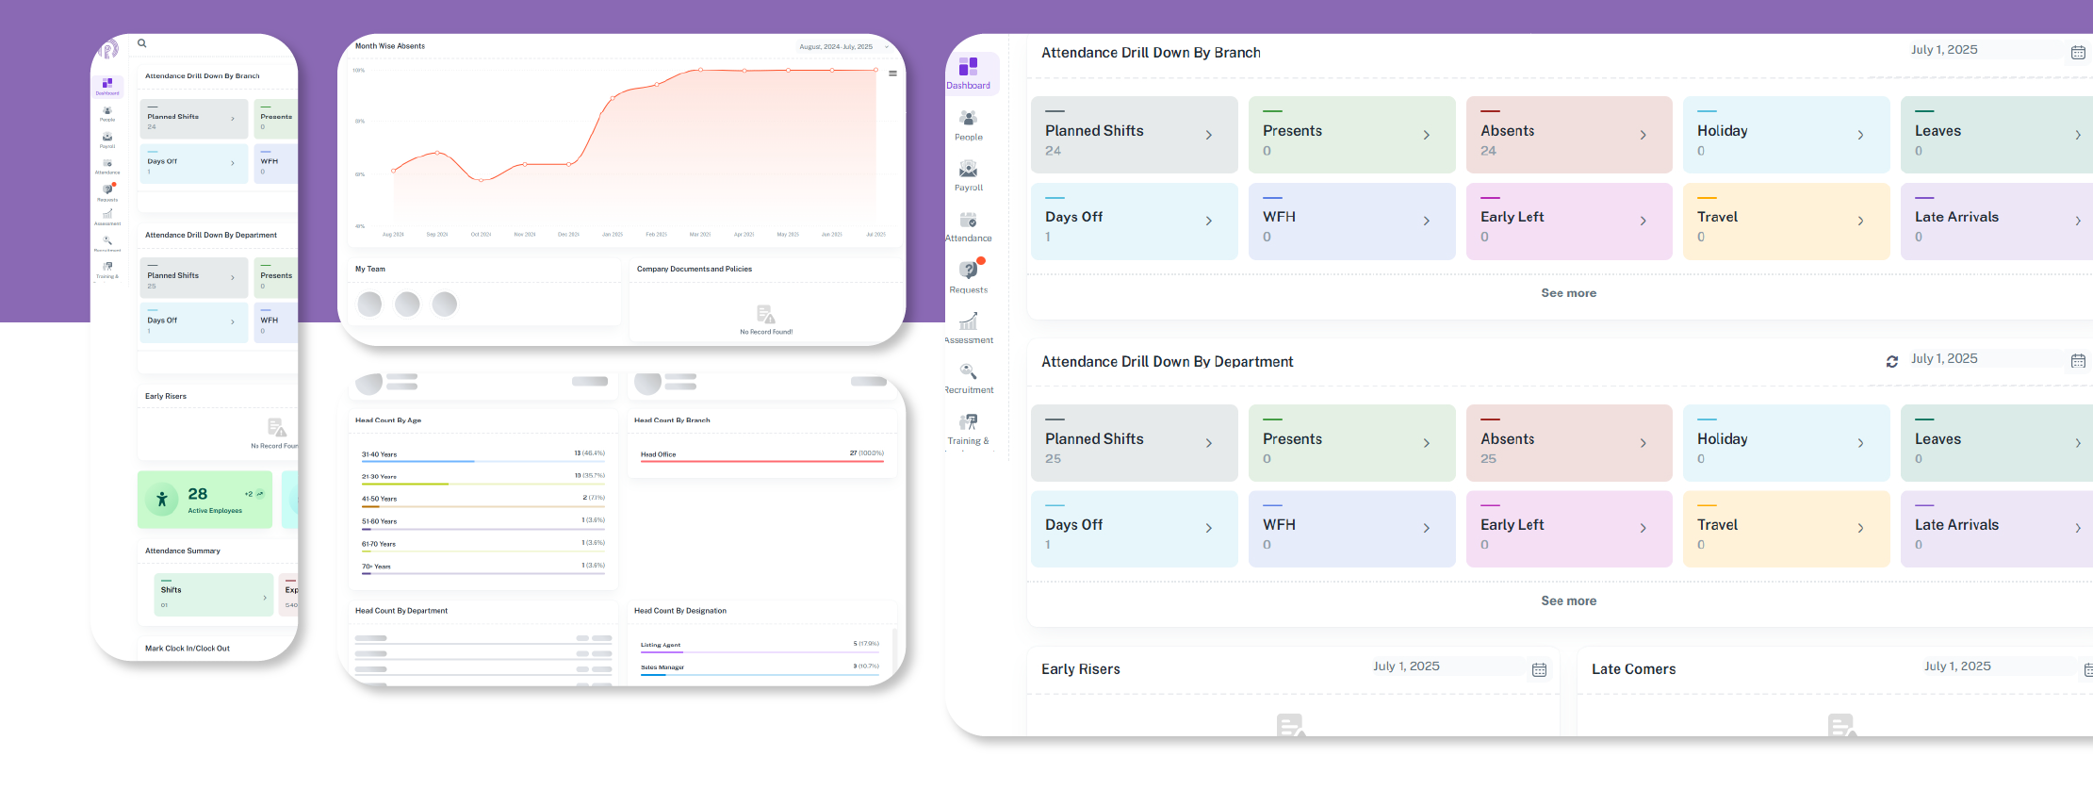This screenshot has width=2093, height=806.
Task: Open 28 Active Employees card in phone
Action: point(204,500)
